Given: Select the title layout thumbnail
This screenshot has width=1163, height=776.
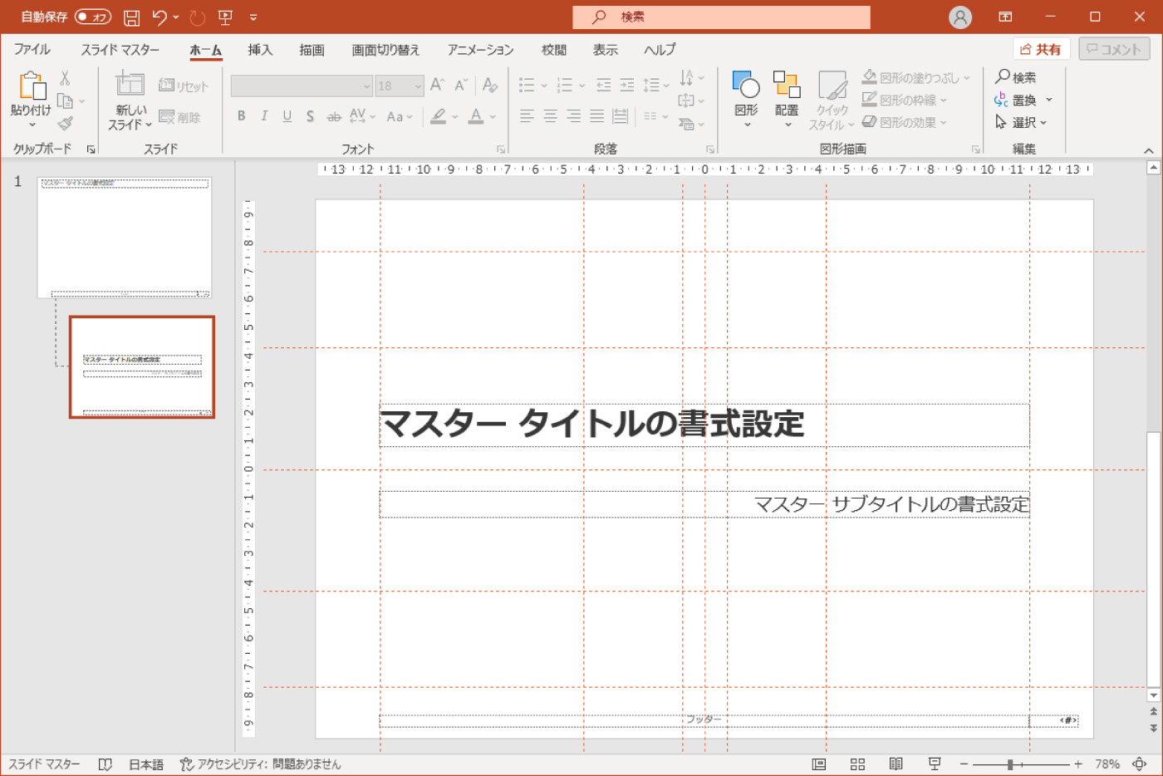Looking at the screenshot, I should tap(142, 366).
